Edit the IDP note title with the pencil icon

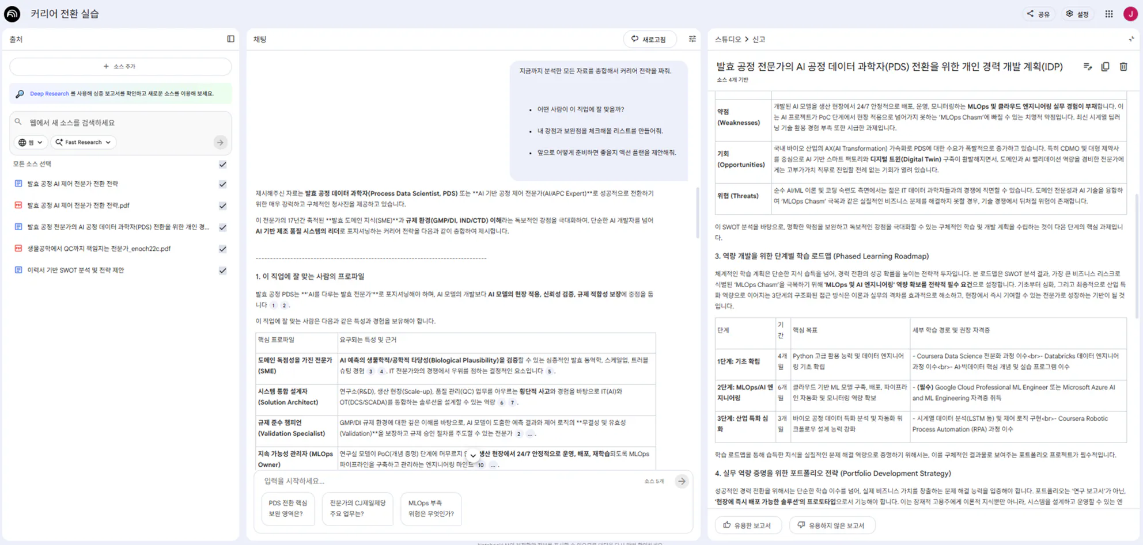(x=1088, y=67)
